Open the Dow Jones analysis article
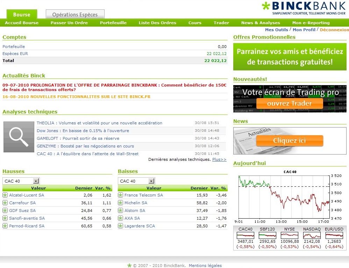Screen dimensions: 349x268 [x=83, y=131]
